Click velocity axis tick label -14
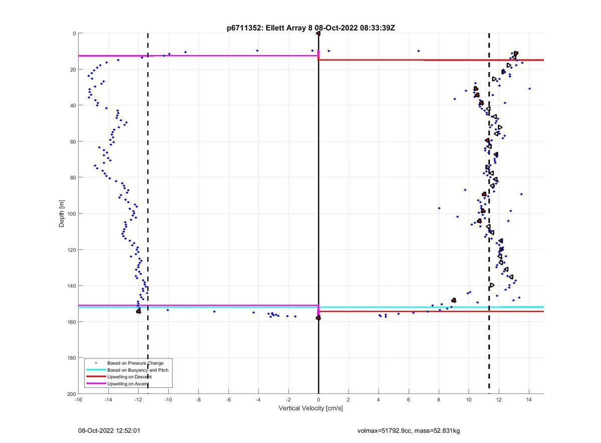This screenshot has width=601, height=443. click(108, 399)
